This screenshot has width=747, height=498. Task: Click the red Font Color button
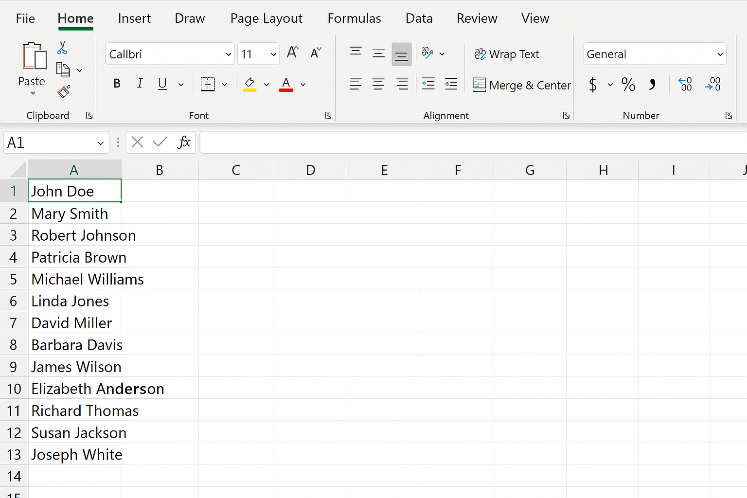pos(286,84)
